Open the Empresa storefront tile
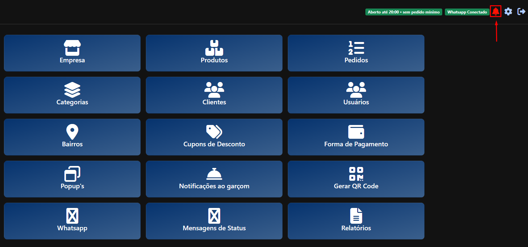The height and width of the screenshot is (247, 528). [x=72, y=53]
